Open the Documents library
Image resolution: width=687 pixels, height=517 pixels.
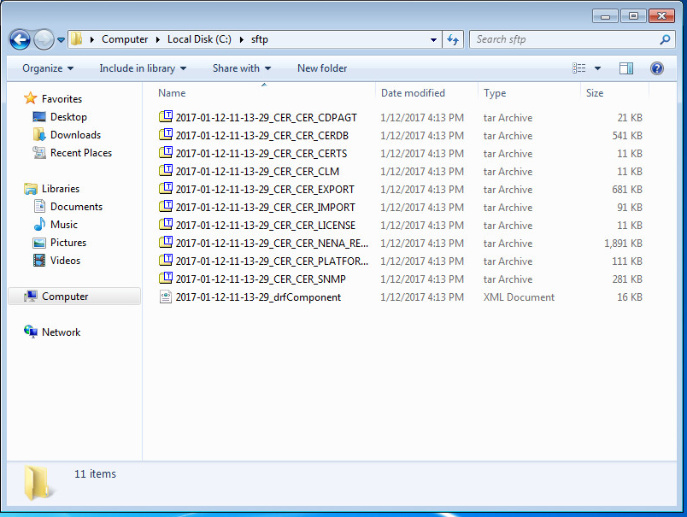pos(76,207)
